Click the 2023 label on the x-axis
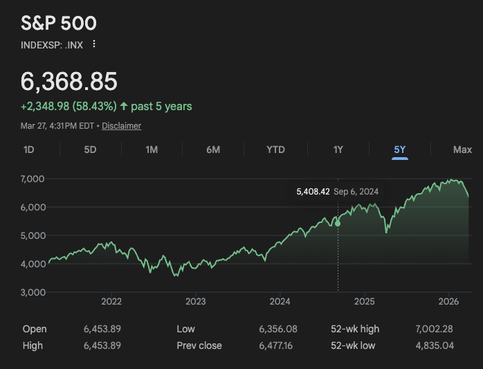 (x=196, y=301)
